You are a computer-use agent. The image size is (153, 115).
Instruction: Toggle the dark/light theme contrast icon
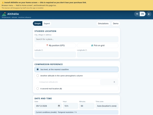tap(149, 14)
